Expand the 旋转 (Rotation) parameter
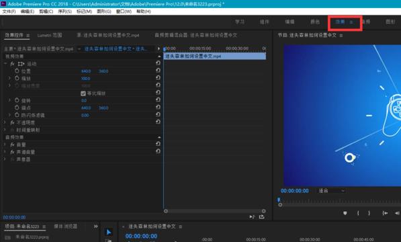401x242 pixels. pos(9,100)
